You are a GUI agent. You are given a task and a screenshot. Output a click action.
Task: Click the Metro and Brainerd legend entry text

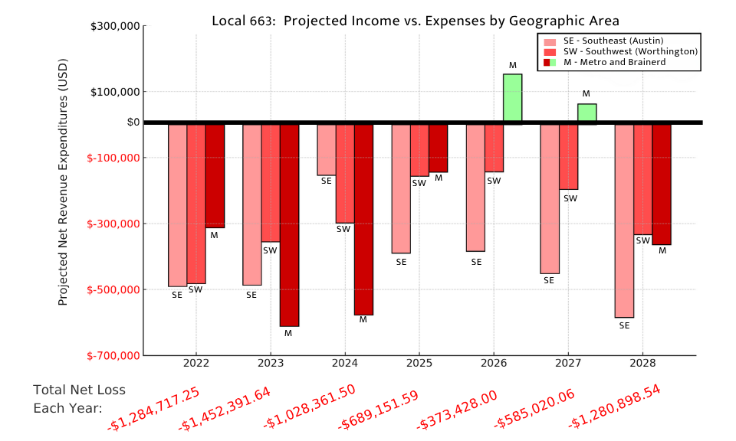pos(614,62)
